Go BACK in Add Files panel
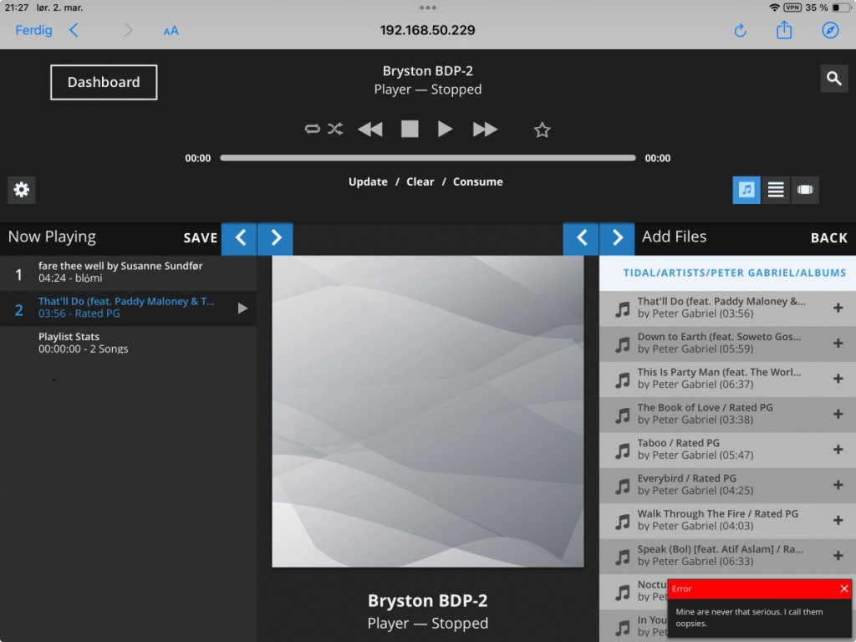This screenshot has height=642, width=856. [828, 238]
